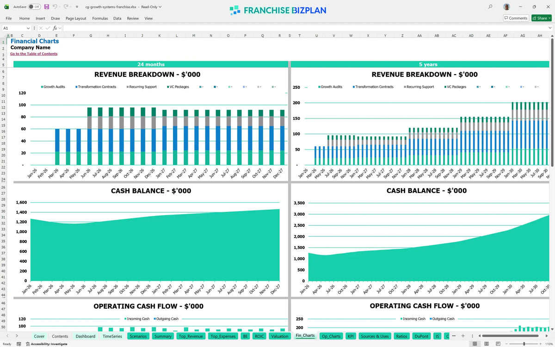Click Transformation Contracts legend swatch in 24-month chart
555x347 pixels.
tap(76, 87)
